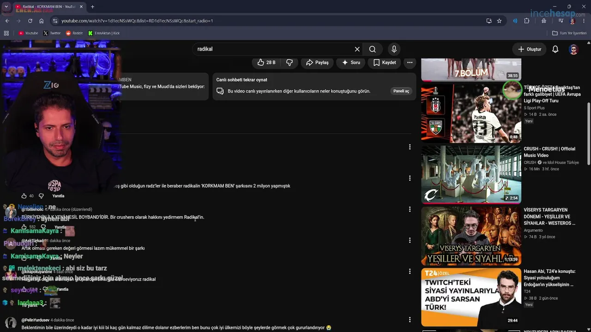This screenshot has height=332, width=591.
Task: Click into the YouTube search field
Action: tap(274, 49)
